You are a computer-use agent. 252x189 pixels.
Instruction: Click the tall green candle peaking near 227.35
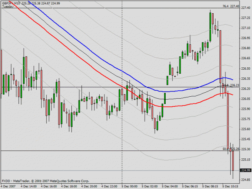[210, 27]
